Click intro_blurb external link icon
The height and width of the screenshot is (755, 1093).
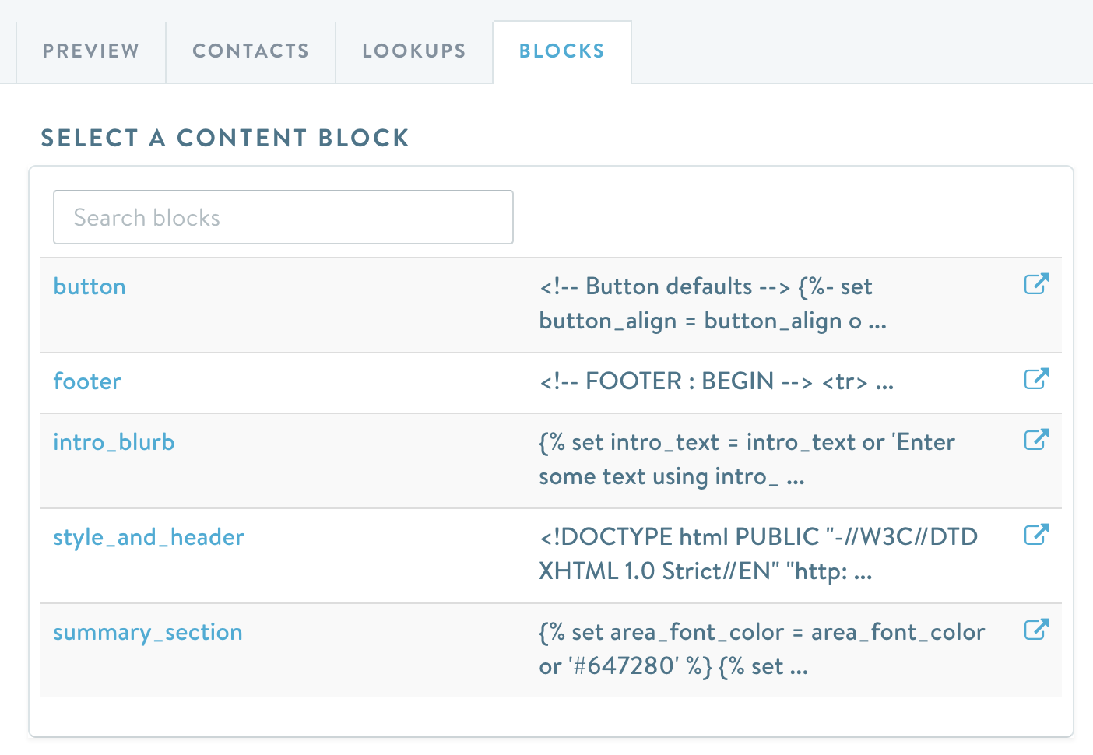(x=1036, y=440)
